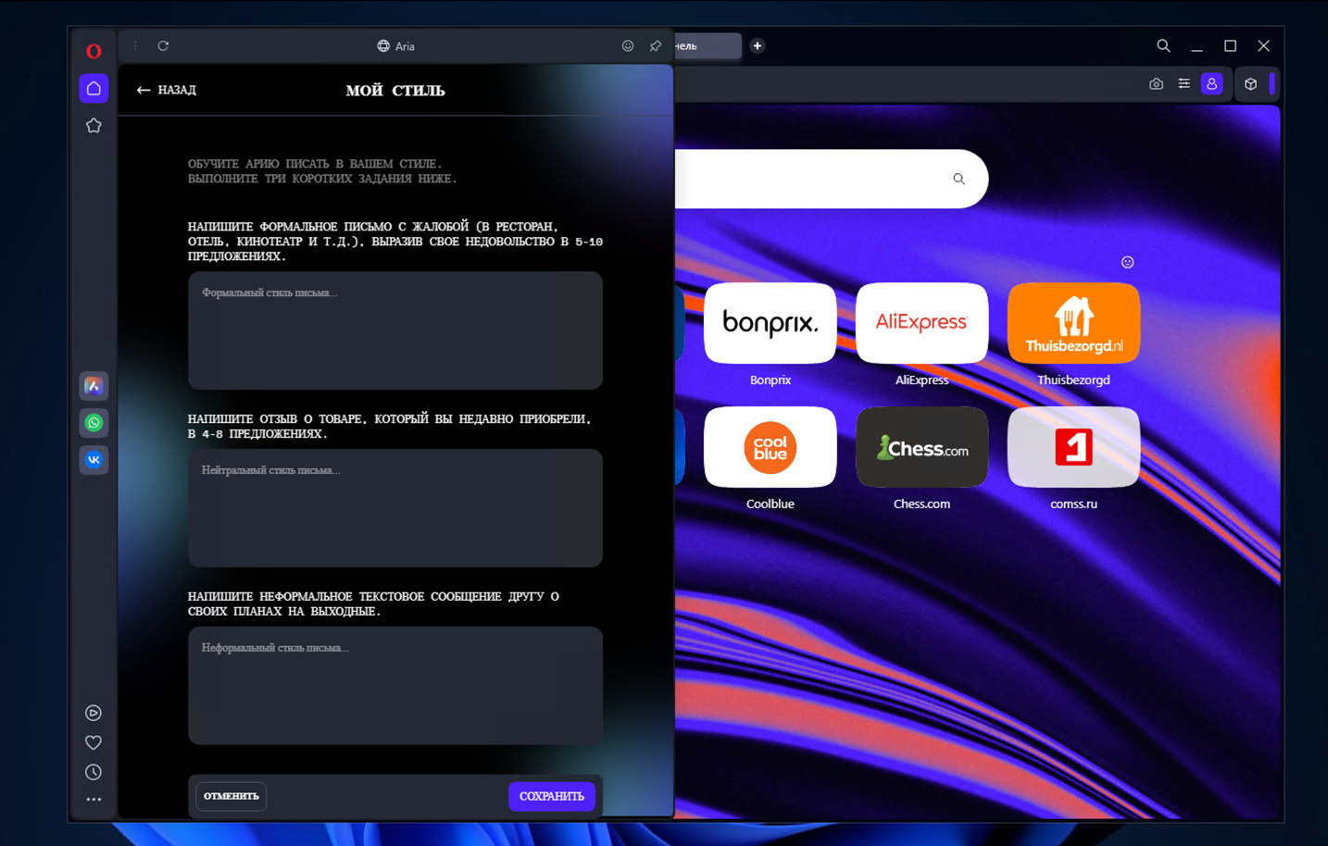Image resolution: width=1328 pixels, height=846 pixels.
Task: Open the Home icon in sidebar
Action: 94,89
